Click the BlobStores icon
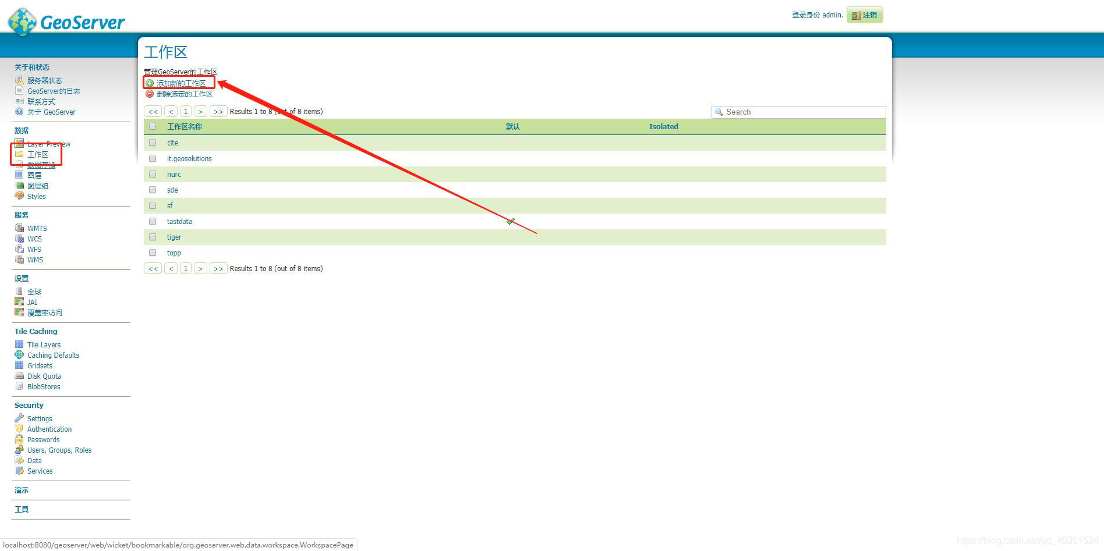 pyautogui.click(x=19, y=386)
